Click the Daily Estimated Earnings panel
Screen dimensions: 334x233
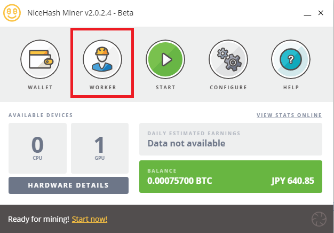coord(230,139)
